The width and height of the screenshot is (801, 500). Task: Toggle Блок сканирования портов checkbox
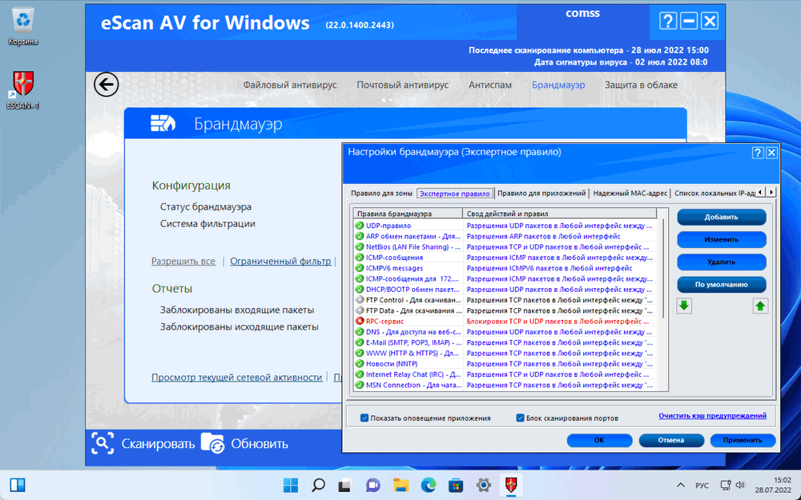pyautogui.click(x=520, y=418)
